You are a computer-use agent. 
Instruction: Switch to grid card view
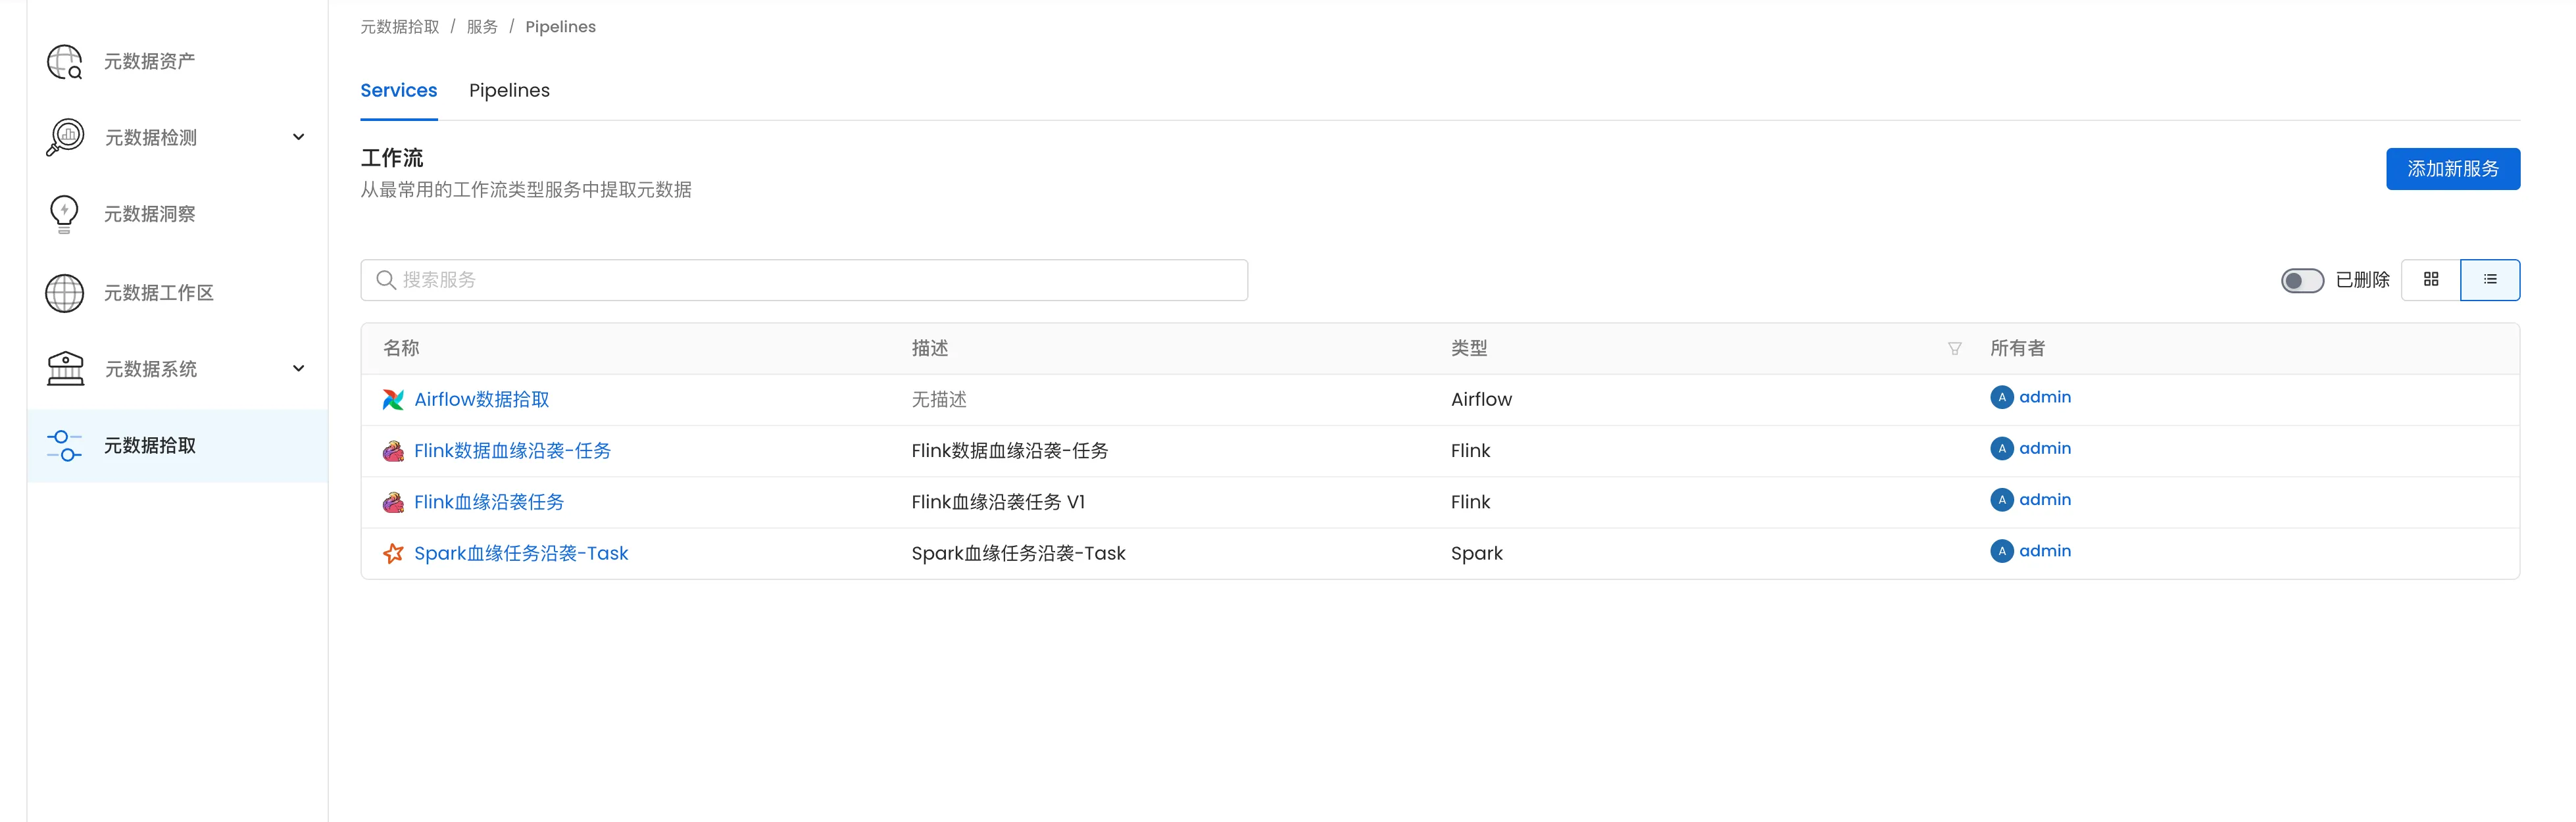(2430, 280)
